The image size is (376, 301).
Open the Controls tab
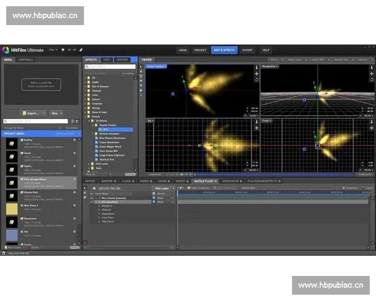point(26,60)
